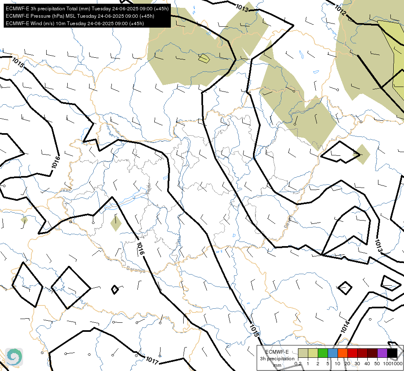
Task: Click the 'Pressure (hPa) MSL' title line
Action: (x=80, y=16)
